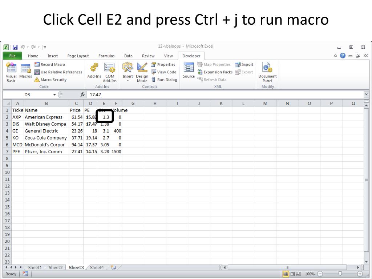Switch to Page Break Preview
The image size is (372, 279).
[x=299, y=274]
